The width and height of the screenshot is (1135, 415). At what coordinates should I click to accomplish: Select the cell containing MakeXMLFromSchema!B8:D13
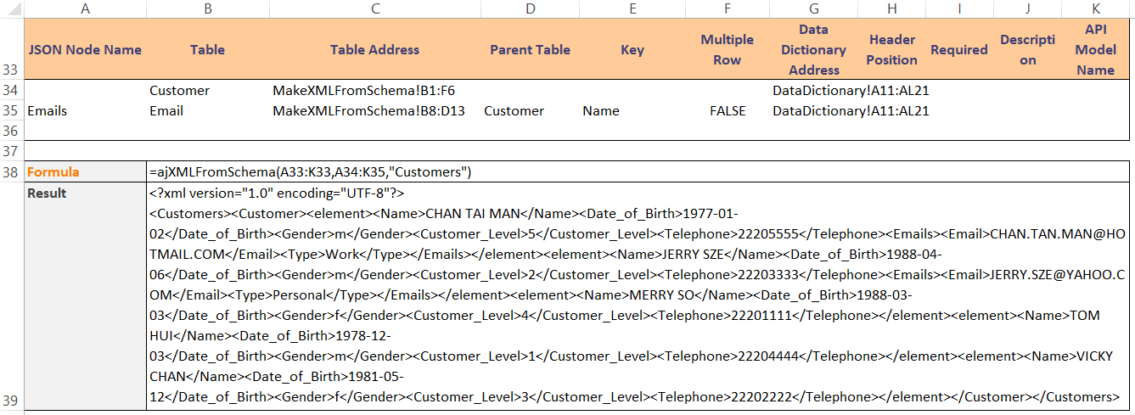coord(368,111)
